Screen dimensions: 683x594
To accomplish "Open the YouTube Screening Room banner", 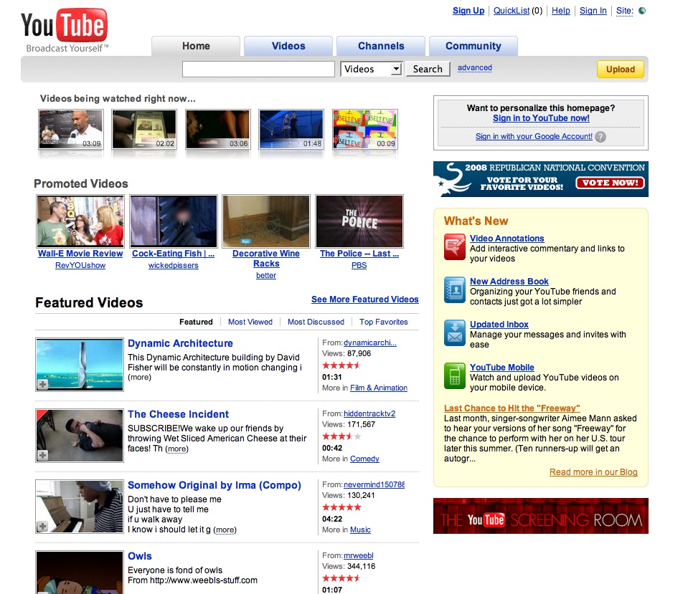I will (x=540, y=516).
